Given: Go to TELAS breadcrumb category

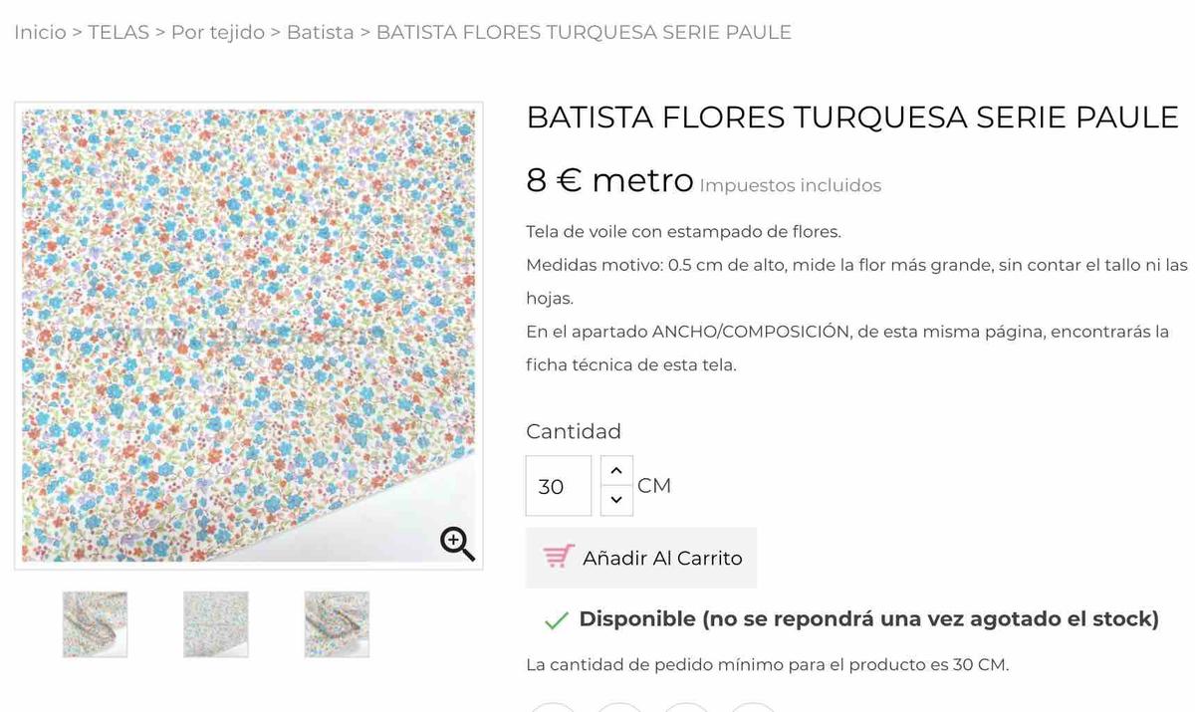Looking at the screenshot, I should pyautogui.click(x=119, y=32).
